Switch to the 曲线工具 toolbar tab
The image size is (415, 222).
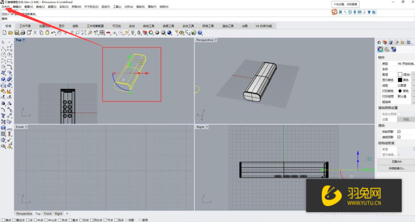[x=148, y=26]
